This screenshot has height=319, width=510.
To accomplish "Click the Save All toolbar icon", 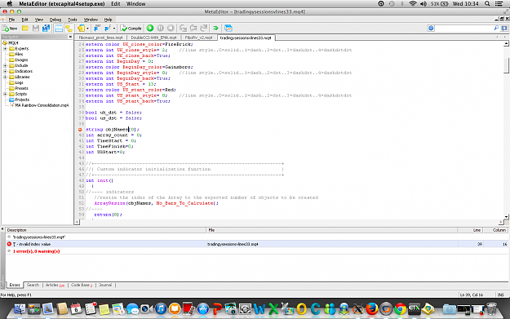I will pyautogui.click(x=46, y=29).
